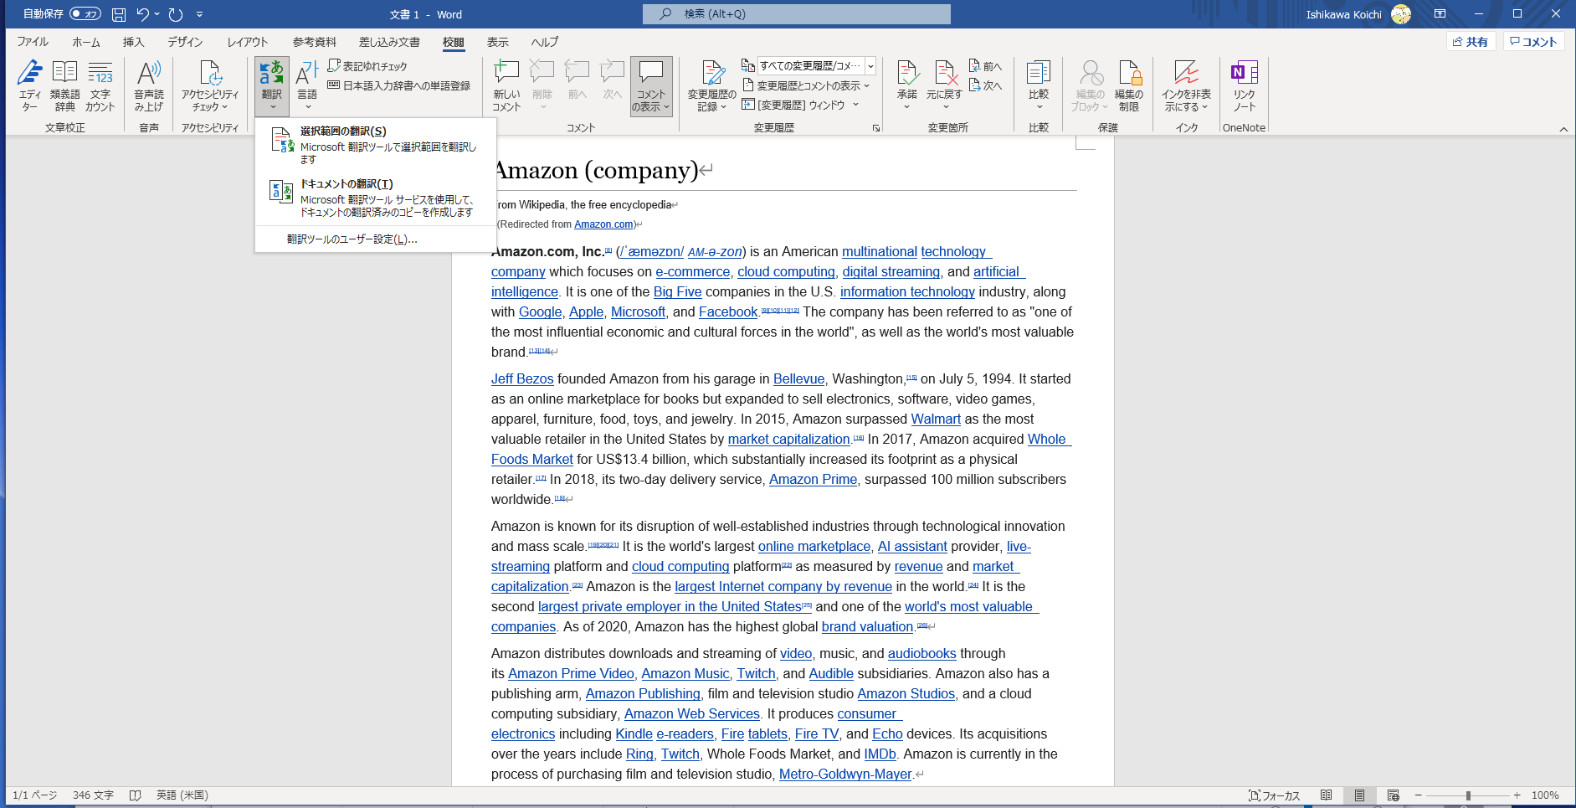
Task: Select Print Layout view in status bar
Action: click(x=1360, y=795)
